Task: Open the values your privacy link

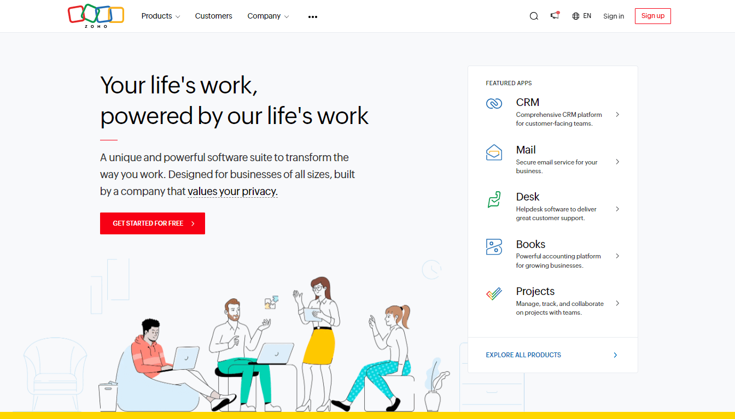Action: [x=232, y=192]
